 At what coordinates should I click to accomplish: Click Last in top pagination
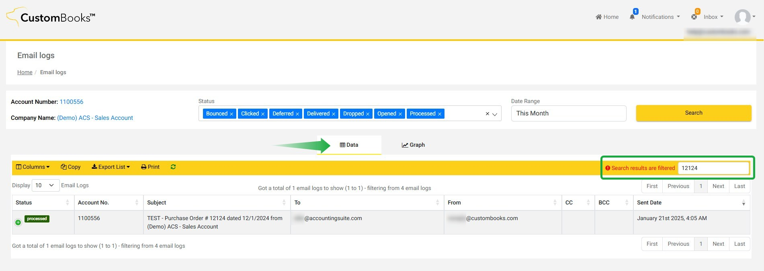(x=739, y=186)
